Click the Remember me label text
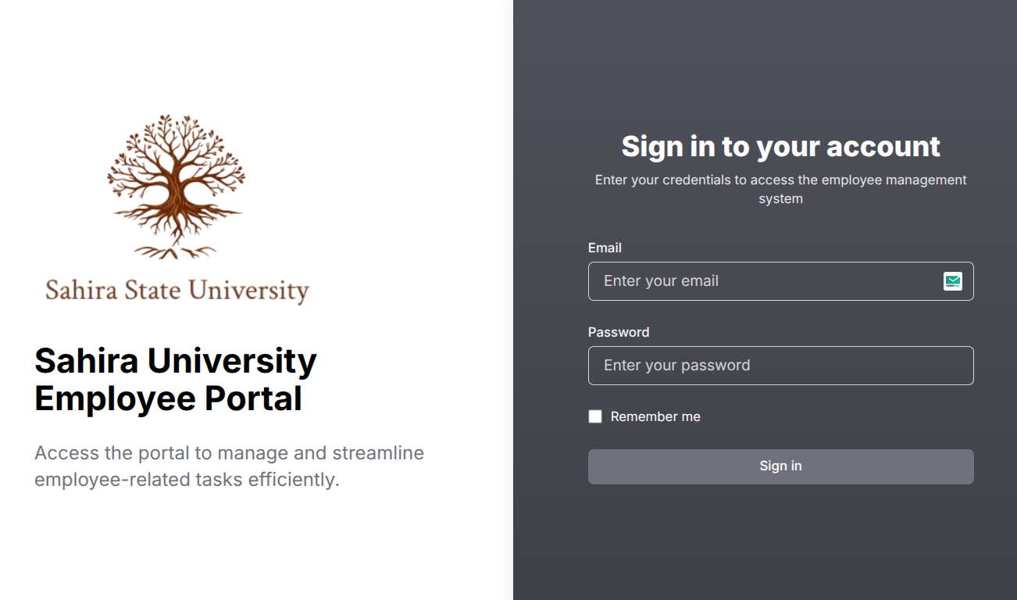This screenshot has width=1017, height=600. point(655,416)
